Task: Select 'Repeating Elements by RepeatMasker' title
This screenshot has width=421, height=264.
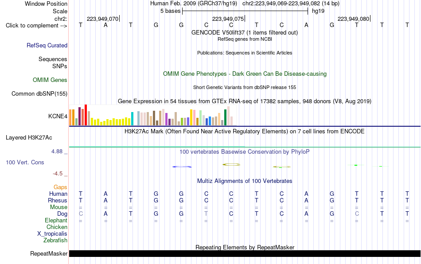Action: tap(245, 247)
